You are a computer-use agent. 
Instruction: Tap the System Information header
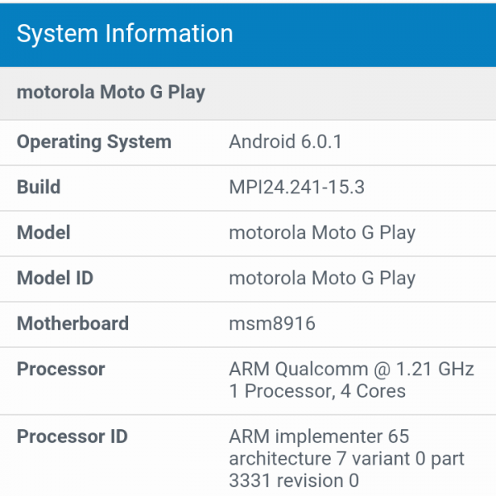coord(125,34)
